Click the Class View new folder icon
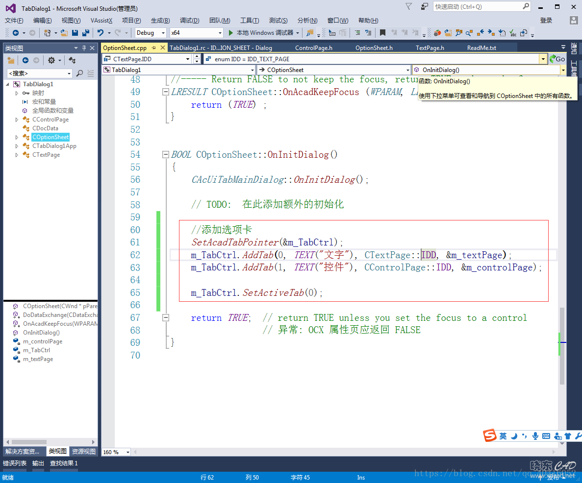The width and height of the screenshot is (582, 483). pos(11,60)
